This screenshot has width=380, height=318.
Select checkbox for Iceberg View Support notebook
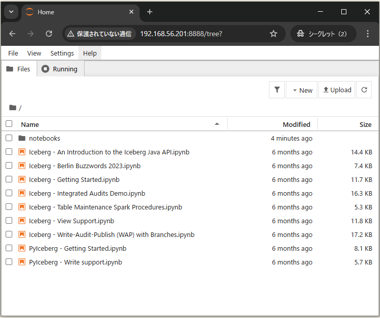(9, 221)
